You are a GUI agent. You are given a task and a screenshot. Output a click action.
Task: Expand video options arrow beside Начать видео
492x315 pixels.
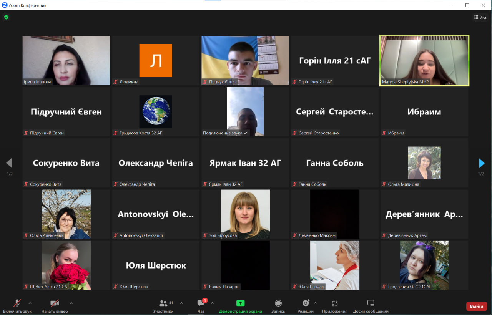click(x=71, y=303)
